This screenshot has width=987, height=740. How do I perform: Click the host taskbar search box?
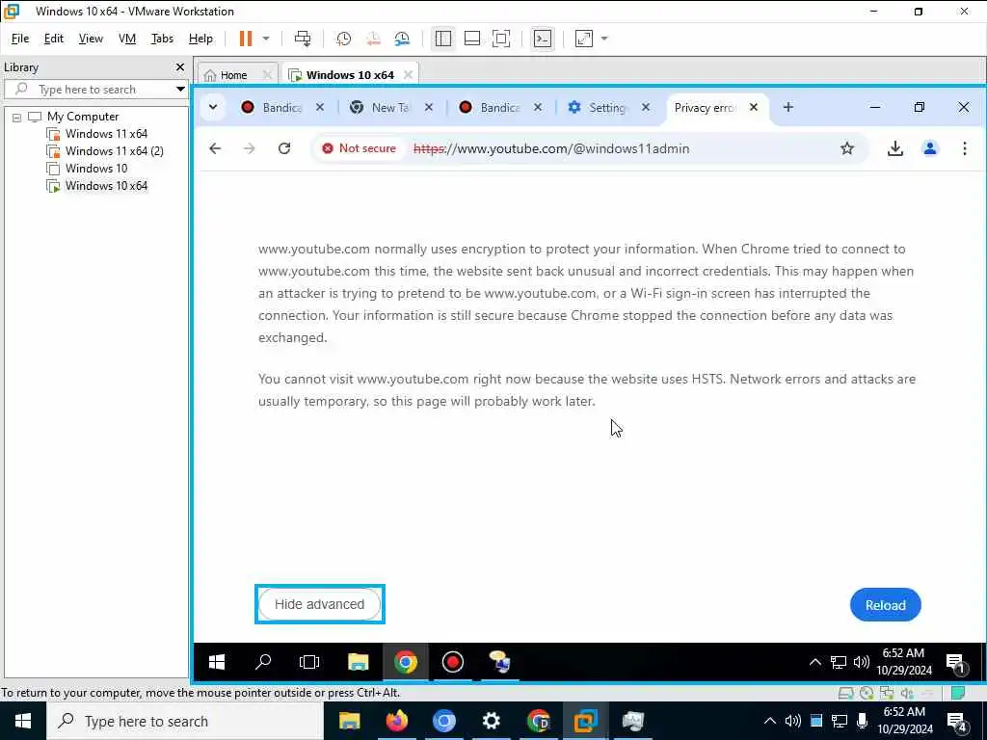(x=184, y=721)
